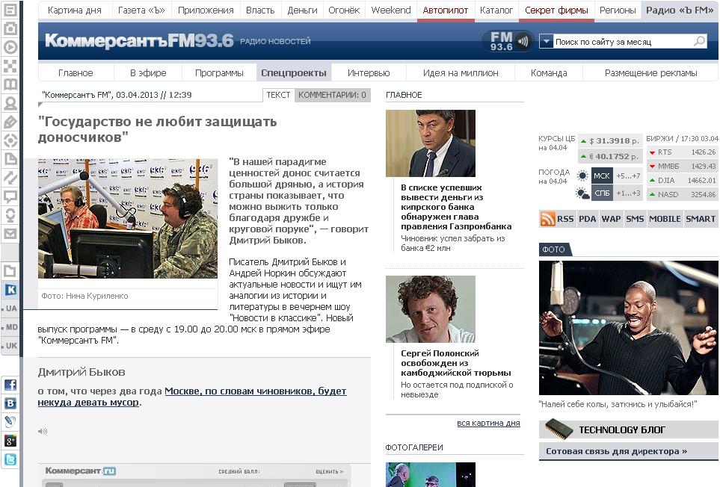Go to В эфире section
This screenshot has width=720, height=487.
pyautogui.click(x=148, y=73)
